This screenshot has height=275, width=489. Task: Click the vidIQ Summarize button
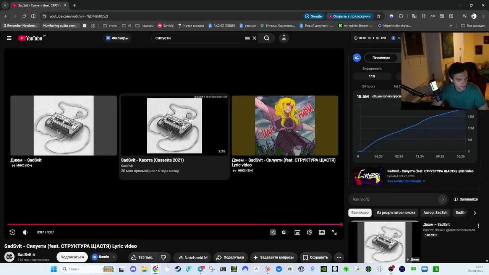tap(466, 199)
